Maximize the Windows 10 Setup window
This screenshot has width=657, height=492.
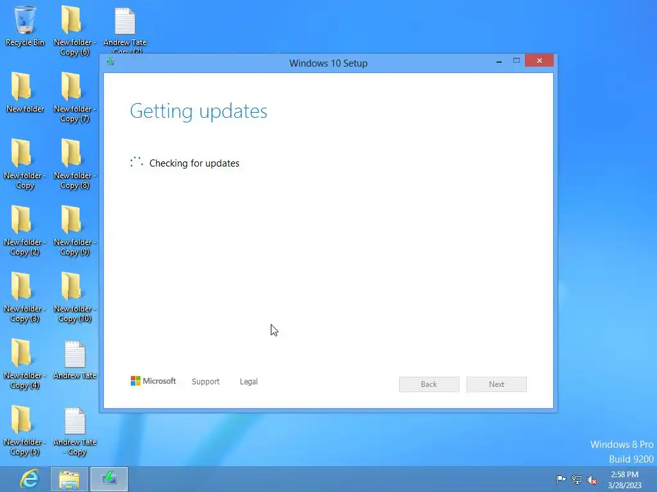point(516,61)
